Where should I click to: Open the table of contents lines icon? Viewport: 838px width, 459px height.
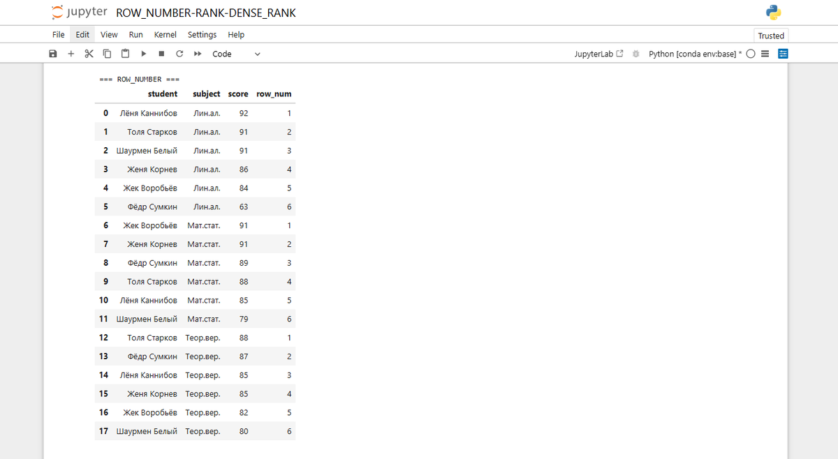tap(765, 54)
